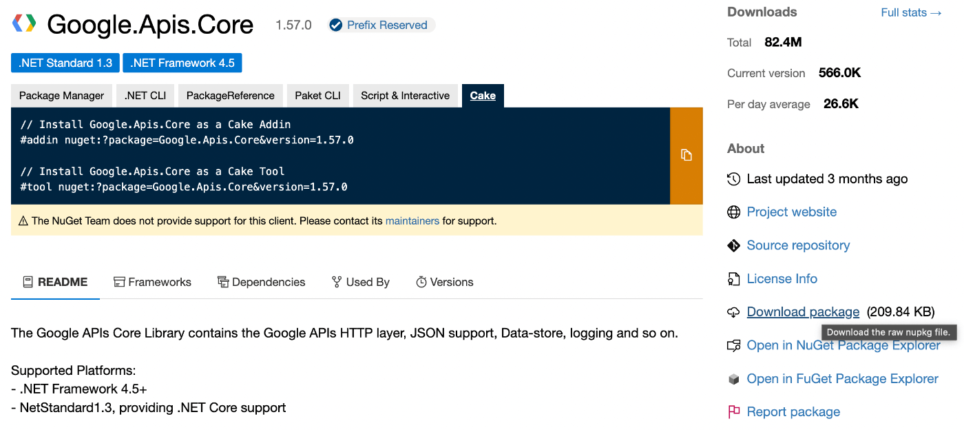Image resolution: width=964 pixels, height=430 pixels.
Task: Open the Frameworks tab
Action: point(152,283)
